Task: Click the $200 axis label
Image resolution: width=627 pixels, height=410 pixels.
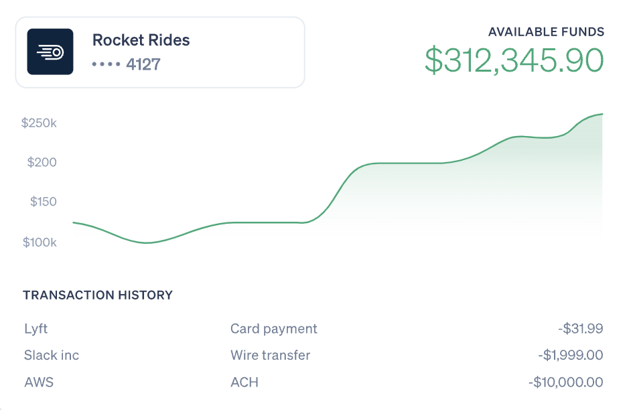Action: pos(42,162)
